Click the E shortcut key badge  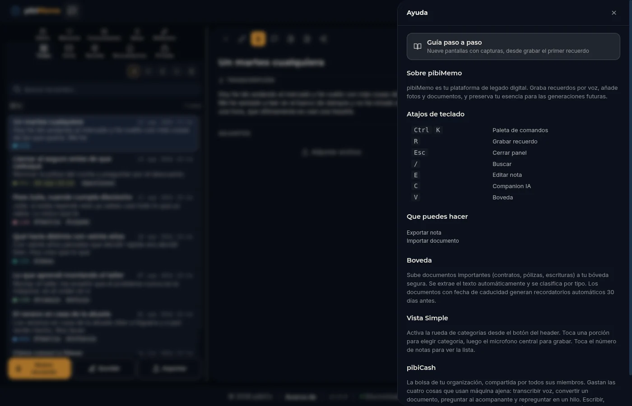click(416, 175)
